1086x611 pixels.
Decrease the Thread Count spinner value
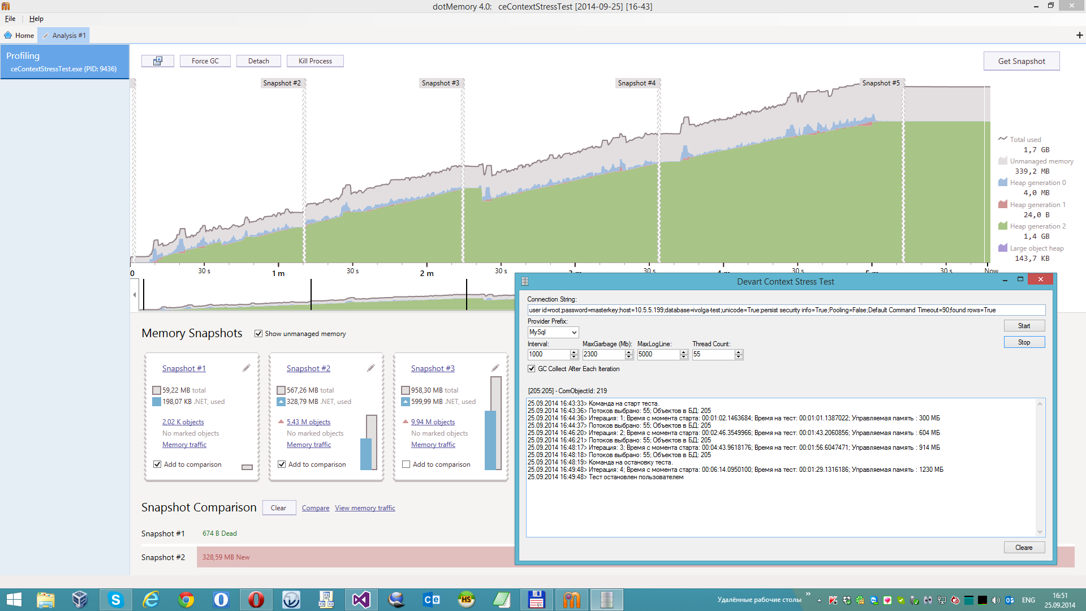point(739,357)
